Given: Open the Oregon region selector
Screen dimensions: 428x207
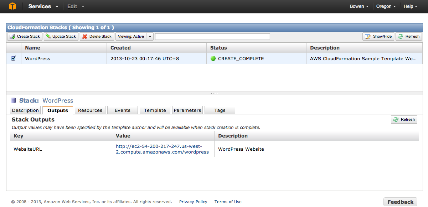Looking at the screenshot, I should pyautogui.click(x=386, y=6).
